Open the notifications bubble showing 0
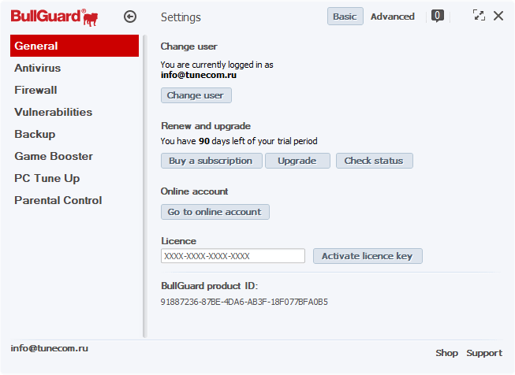515x375 pixels. pos(438,16)
